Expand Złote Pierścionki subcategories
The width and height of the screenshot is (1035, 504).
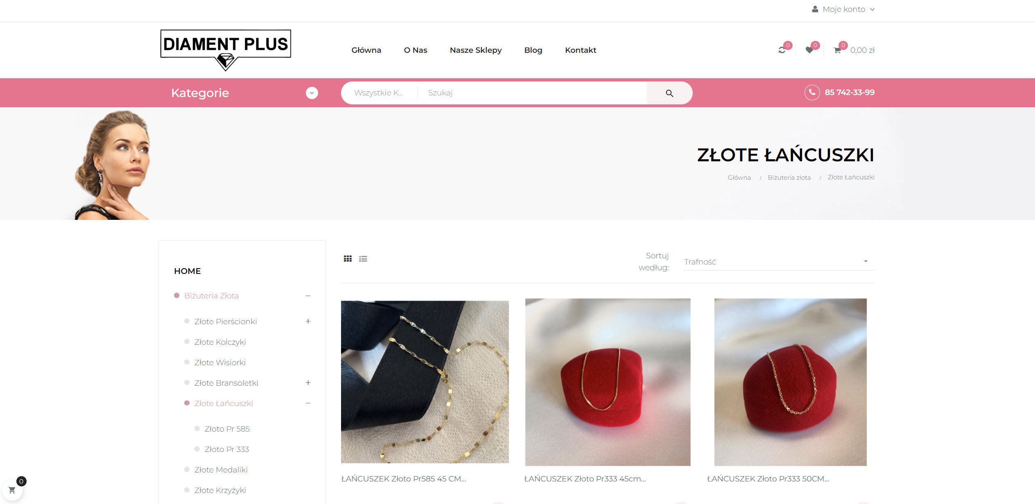point(308,321)
